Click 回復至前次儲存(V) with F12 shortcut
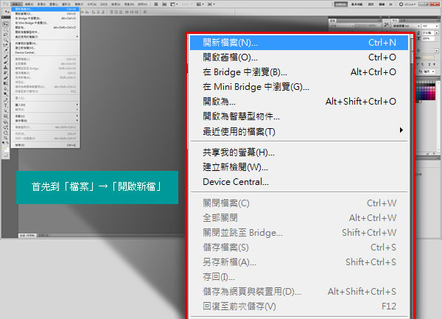This screenshot has height=319, width=442. tap(299, 306)
